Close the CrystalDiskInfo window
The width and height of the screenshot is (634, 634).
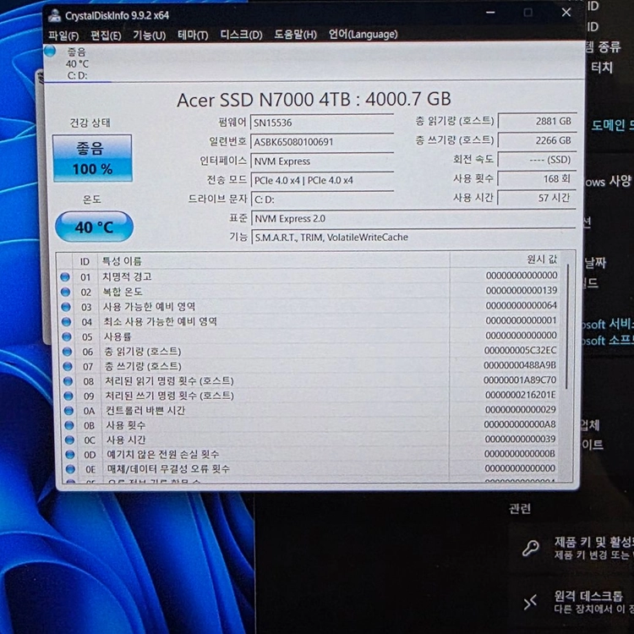coord(566,13)
